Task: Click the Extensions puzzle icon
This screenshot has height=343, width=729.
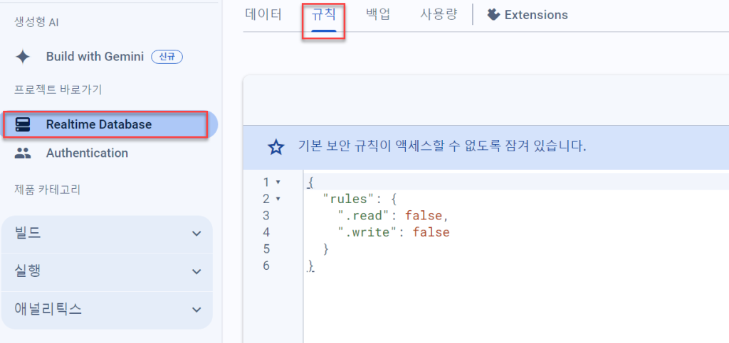Action: pos(493,15)
